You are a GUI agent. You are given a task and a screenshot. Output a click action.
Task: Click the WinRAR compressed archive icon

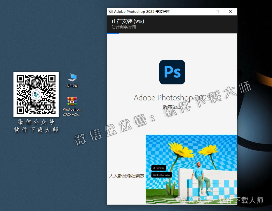(x=72, y=101)
